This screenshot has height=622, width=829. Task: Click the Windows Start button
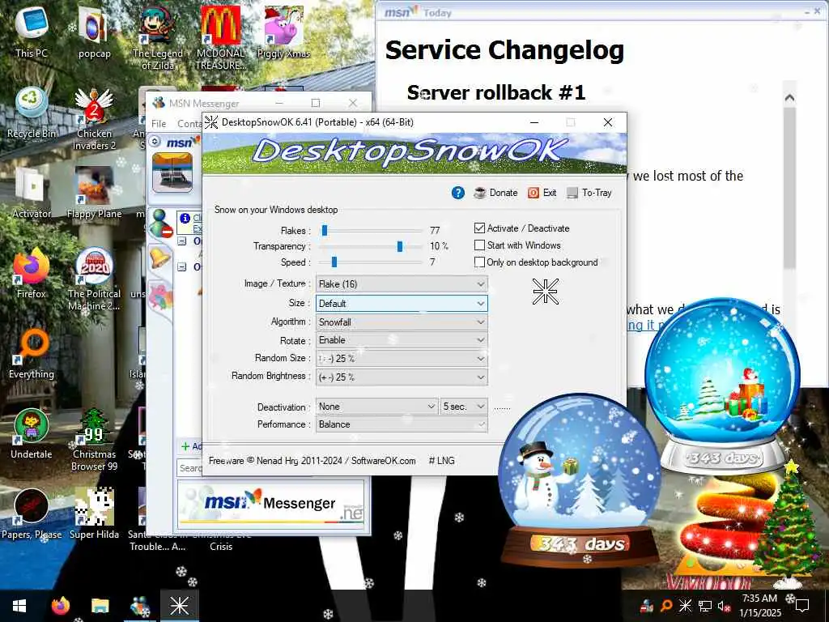pos(19,606)
